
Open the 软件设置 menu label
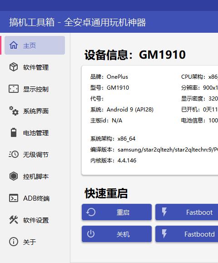tap(36, 220)
